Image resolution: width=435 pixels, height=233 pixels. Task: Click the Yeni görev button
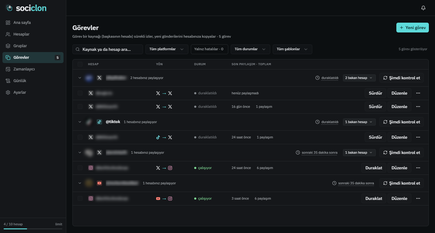413,28
